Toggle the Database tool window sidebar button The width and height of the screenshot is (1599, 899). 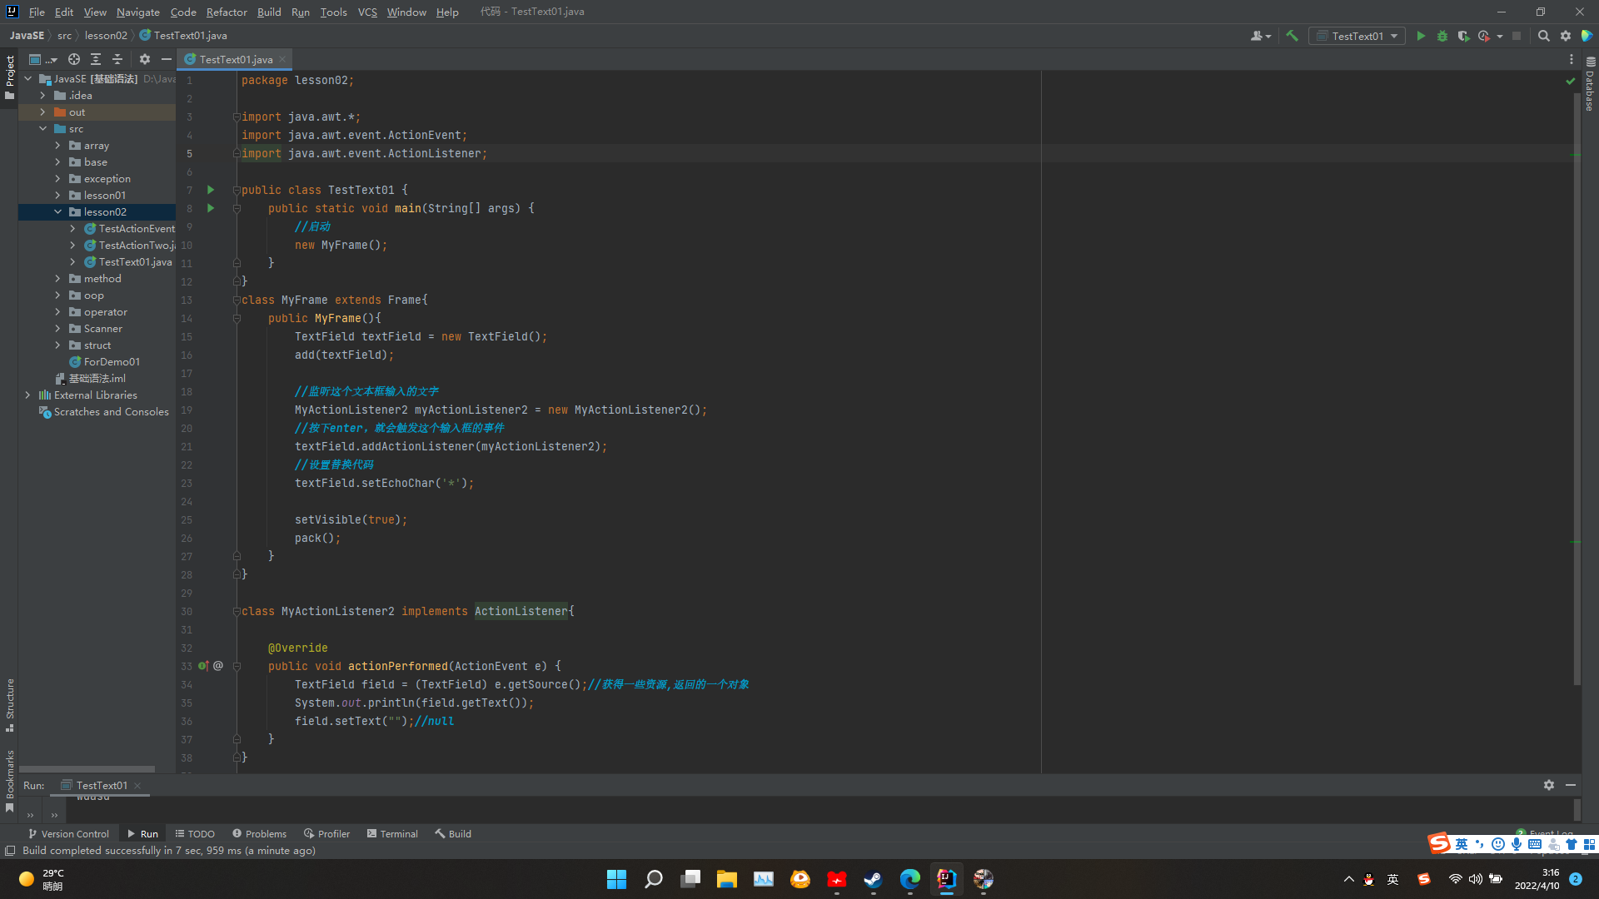(1590, 85)
